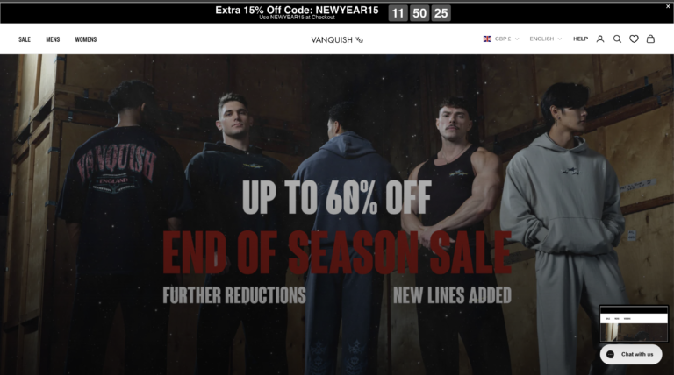Click the Vanquish logo in the header
674x375 pixels.
click(x=337, y=40)
